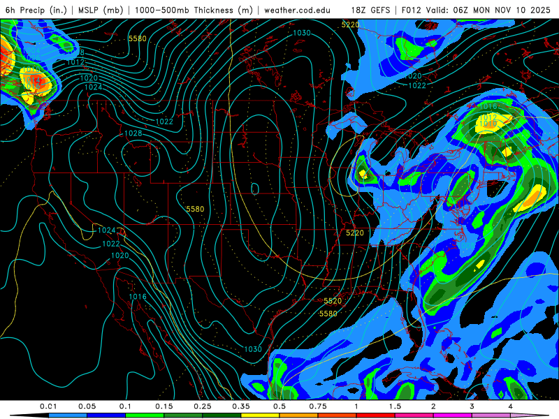Click the '0.25' legend value
The height and width of the screenshot is (419, 559).
click(x=203, y=406)
